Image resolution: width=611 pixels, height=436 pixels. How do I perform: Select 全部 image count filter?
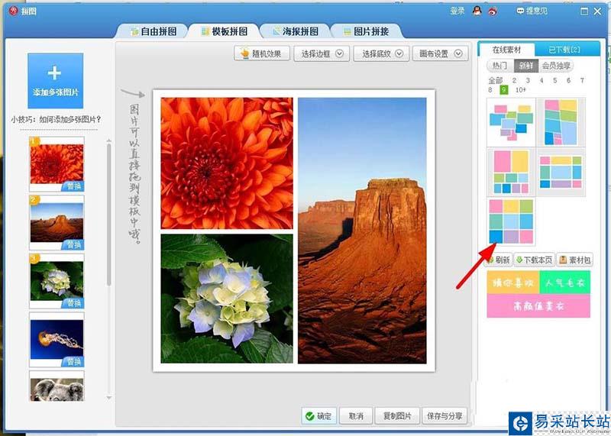tap(496, 81)
